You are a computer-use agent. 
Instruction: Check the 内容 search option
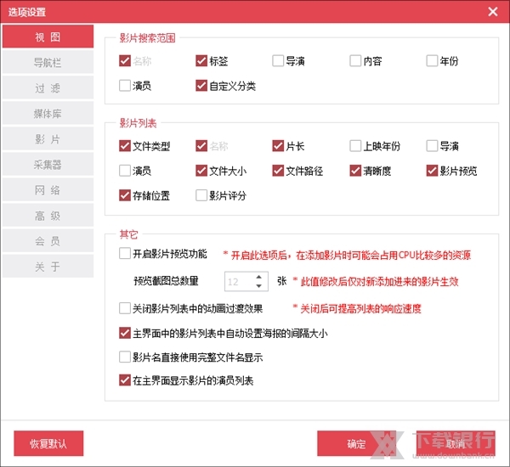pyautogui.click(x=355, y=61)
